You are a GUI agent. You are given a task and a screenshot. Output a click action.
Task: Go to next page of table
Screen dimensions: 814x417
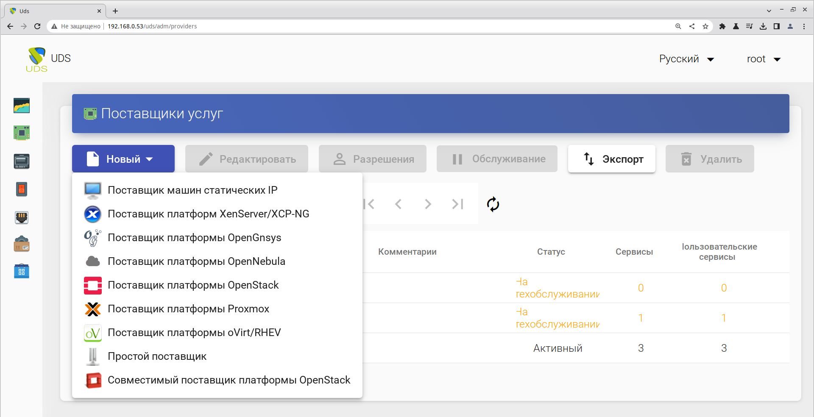click(428, 204)
